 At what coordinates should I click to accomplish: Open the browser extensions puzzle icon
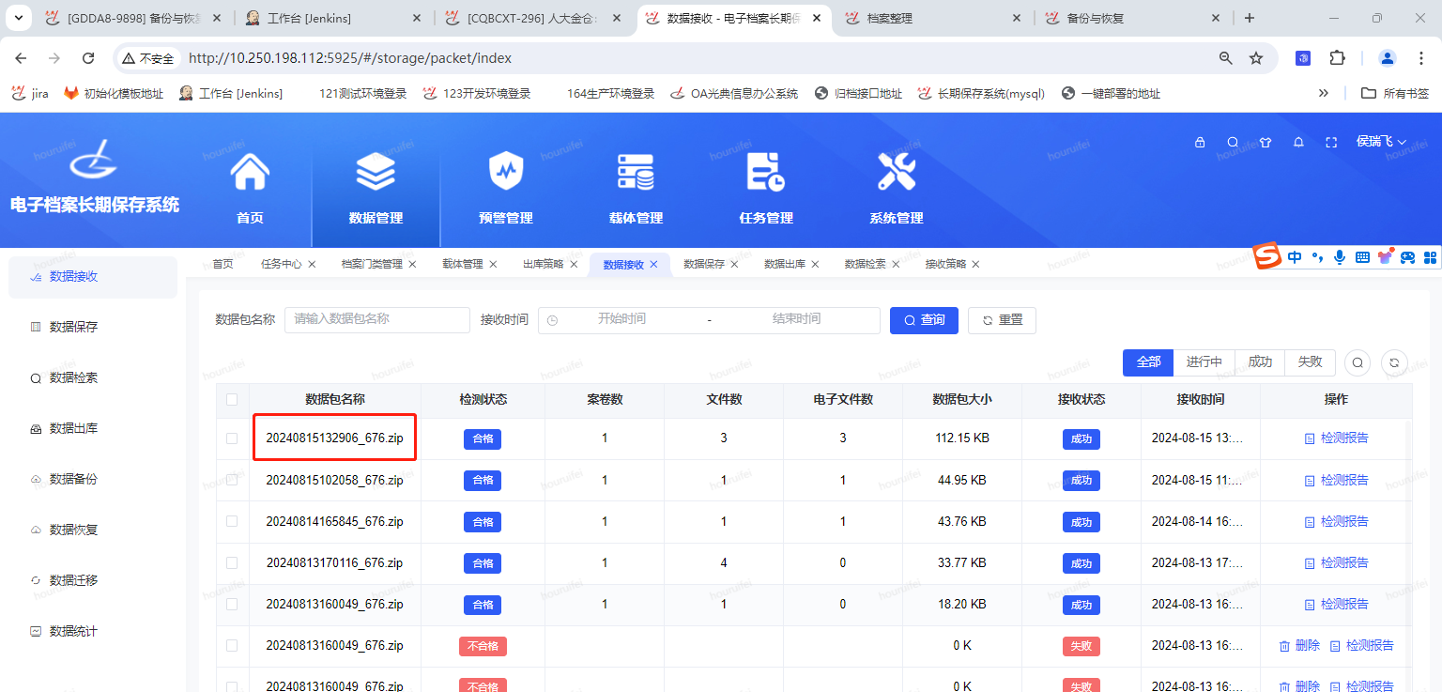coord(1338,58)
